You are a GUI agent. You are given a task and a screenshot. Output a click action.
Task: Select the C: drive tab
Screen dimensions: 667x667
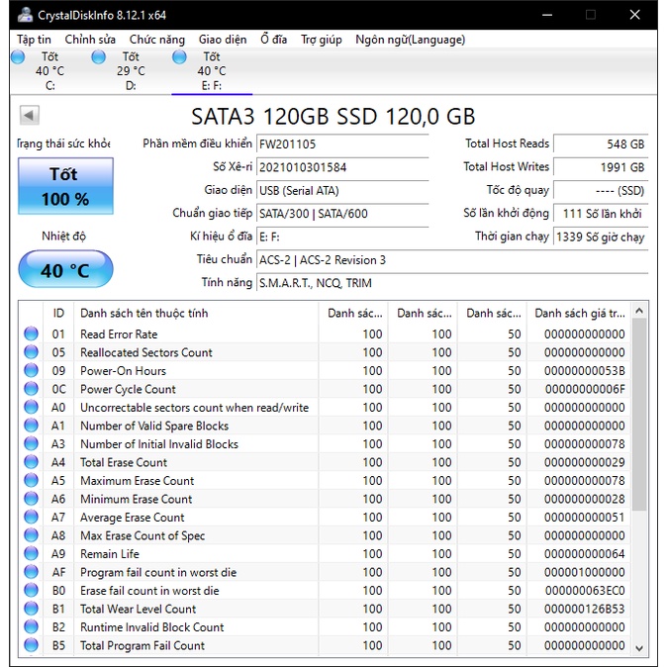[x=49, y=70]
